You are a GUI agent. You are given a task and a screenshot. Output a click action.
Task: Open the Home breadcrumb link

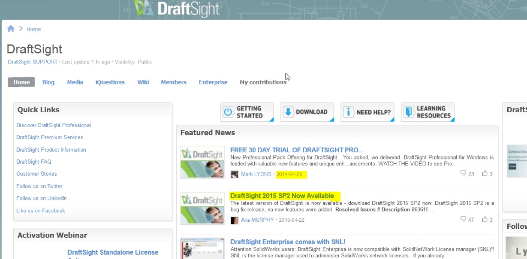click(33, 29)
